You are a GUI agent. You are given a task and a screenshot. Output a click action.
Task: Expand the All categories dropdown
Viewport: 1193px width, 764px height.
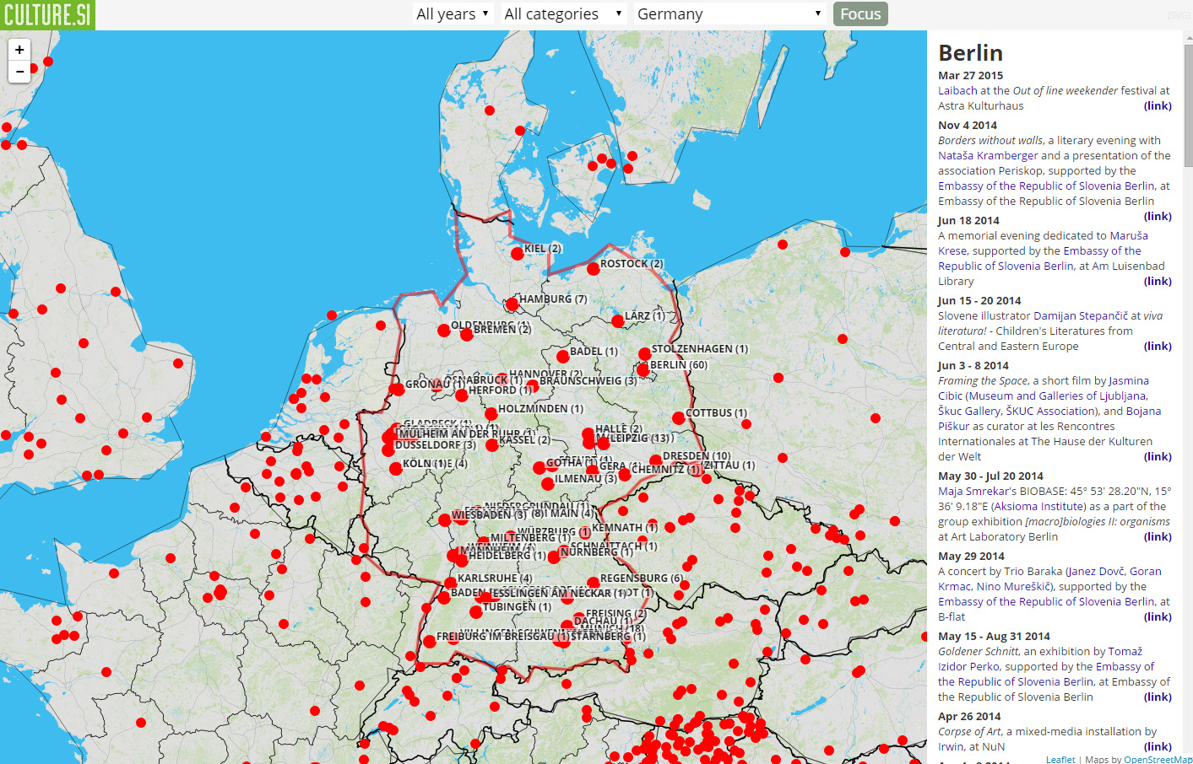coord(562,14)
